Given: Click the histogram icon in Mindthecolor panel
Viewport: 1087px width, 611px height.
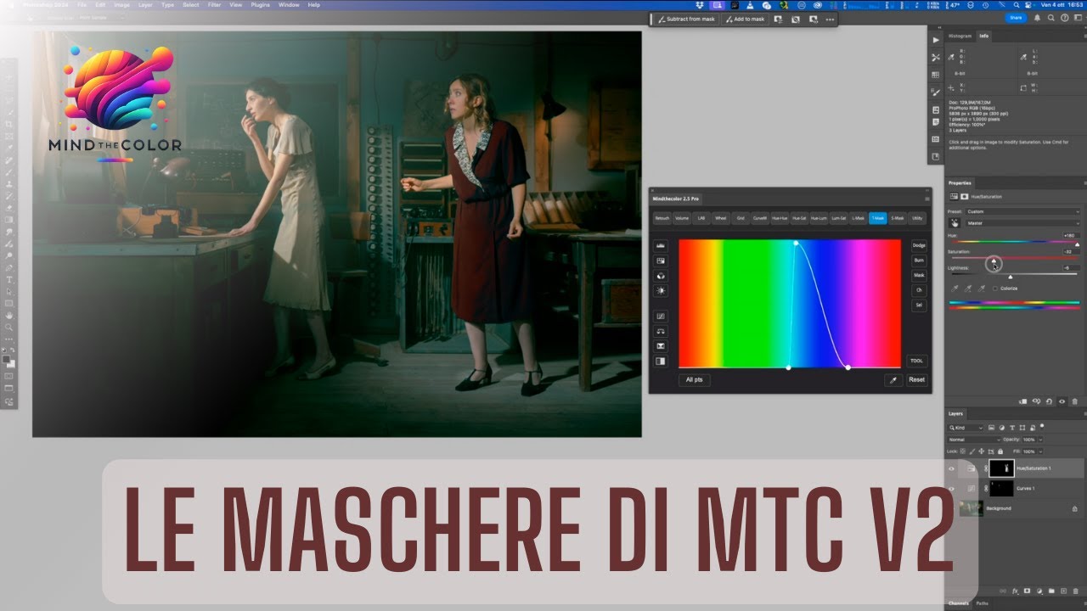Looking at the screenshot, I should coord(661,245).
